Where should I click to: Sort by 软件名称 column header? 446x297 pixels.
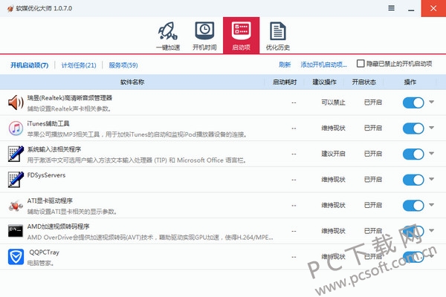(x=132, y=82)
